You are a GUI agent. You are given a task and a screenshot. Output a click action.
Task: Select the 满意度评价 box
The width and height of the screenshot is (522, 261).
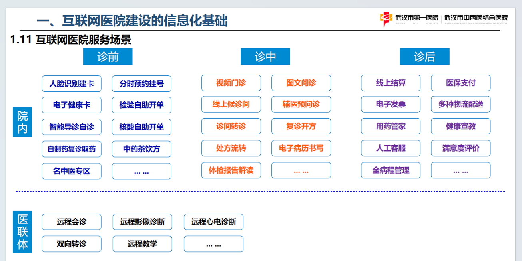click(x=460, y=148)
